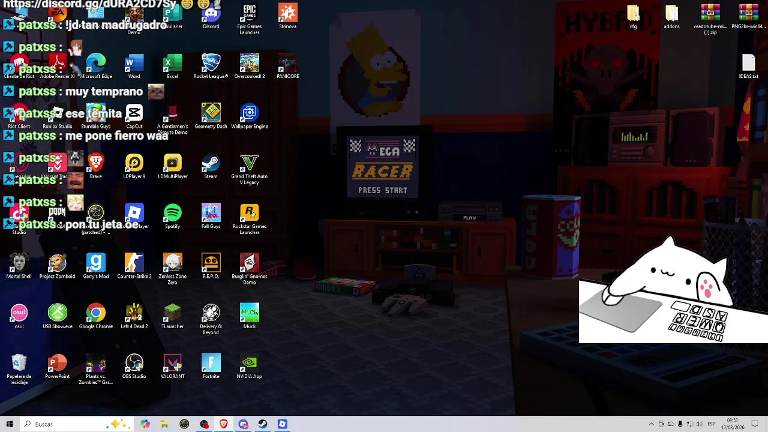The image size is (768, 432).
Task: Select the Mortal Shell icon
Action: (x=19, y=266)
